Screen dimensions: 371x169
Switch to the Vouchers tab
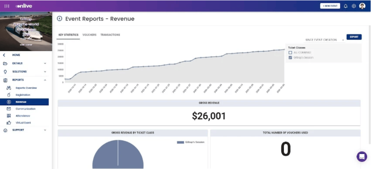click(89, 35)
